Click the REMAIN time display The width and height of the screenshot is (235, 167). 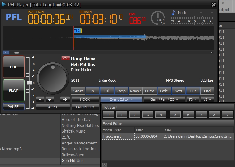click(x=101, y=19)
